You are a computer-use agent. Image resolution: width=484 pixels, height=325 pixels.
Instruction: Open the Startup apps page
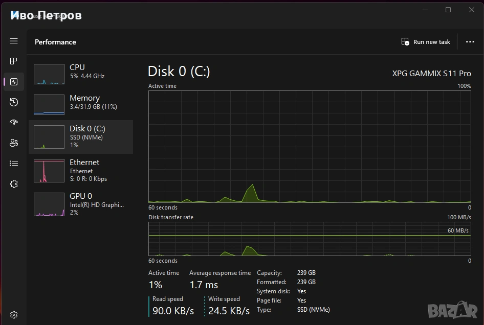coord(14,123)
